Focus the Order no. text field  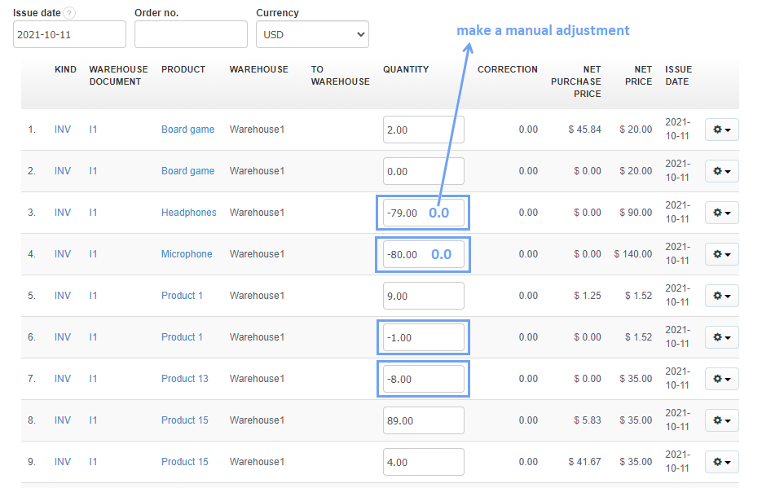click(191, 34)
